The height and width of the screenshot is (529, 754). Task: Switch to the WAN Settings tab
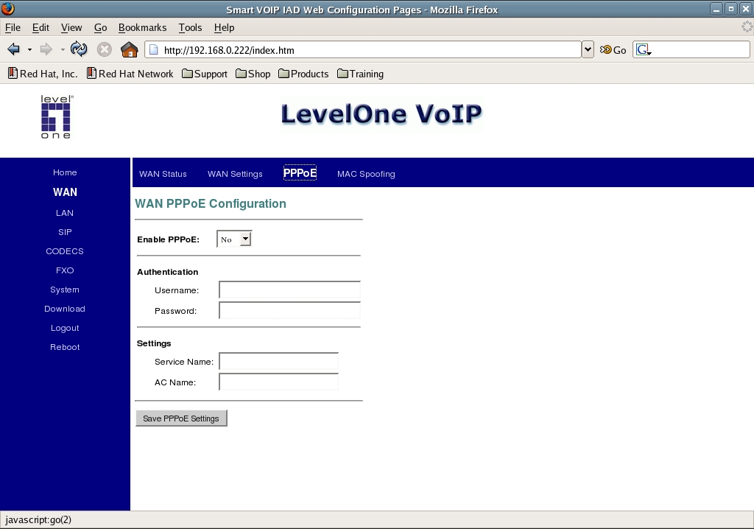(x=235, y=174)
